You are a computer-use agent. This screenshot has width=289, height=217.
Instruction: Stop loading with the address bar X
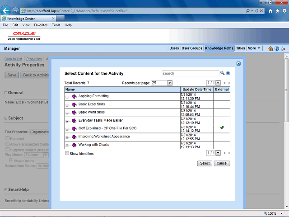pyautogui.click(x=261, y=11)
